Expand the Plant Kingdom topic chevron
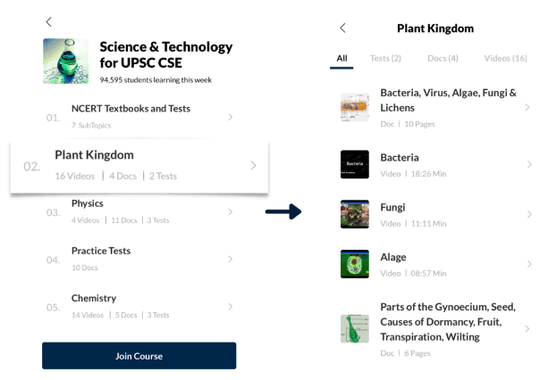Image resolution: width=548 pixels, height=380 pixels. 253,165
